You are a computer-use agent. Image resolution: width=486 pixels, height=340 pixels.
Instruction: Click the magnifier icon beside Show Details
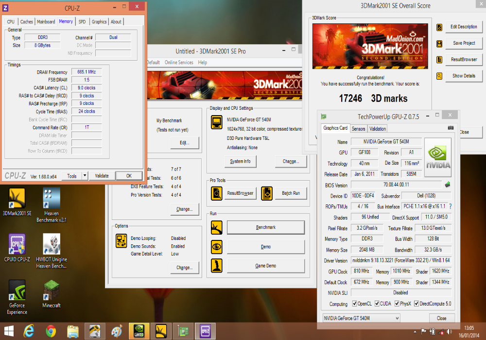(x=439, y=76)
